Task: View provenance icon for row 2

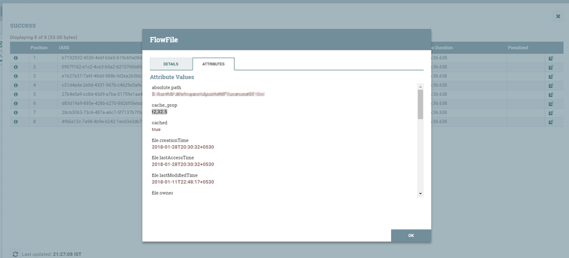Action: click(x=551, y=67)
